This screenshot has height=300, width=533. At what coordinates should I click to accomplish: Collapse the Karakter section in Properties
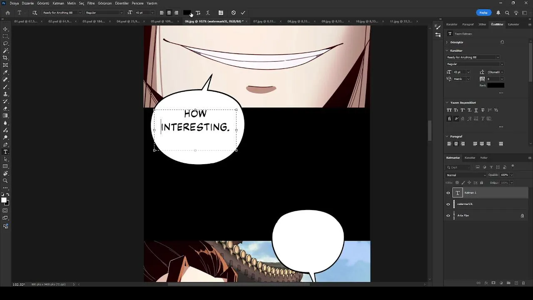click(x=447, y=50)
